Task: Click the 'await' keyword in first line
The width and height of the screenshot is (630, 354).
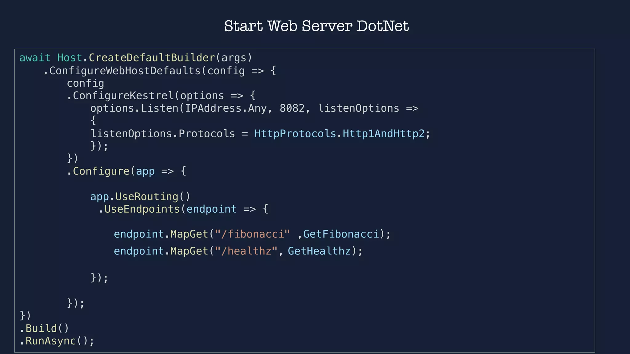Action: (x=35, y=58)
